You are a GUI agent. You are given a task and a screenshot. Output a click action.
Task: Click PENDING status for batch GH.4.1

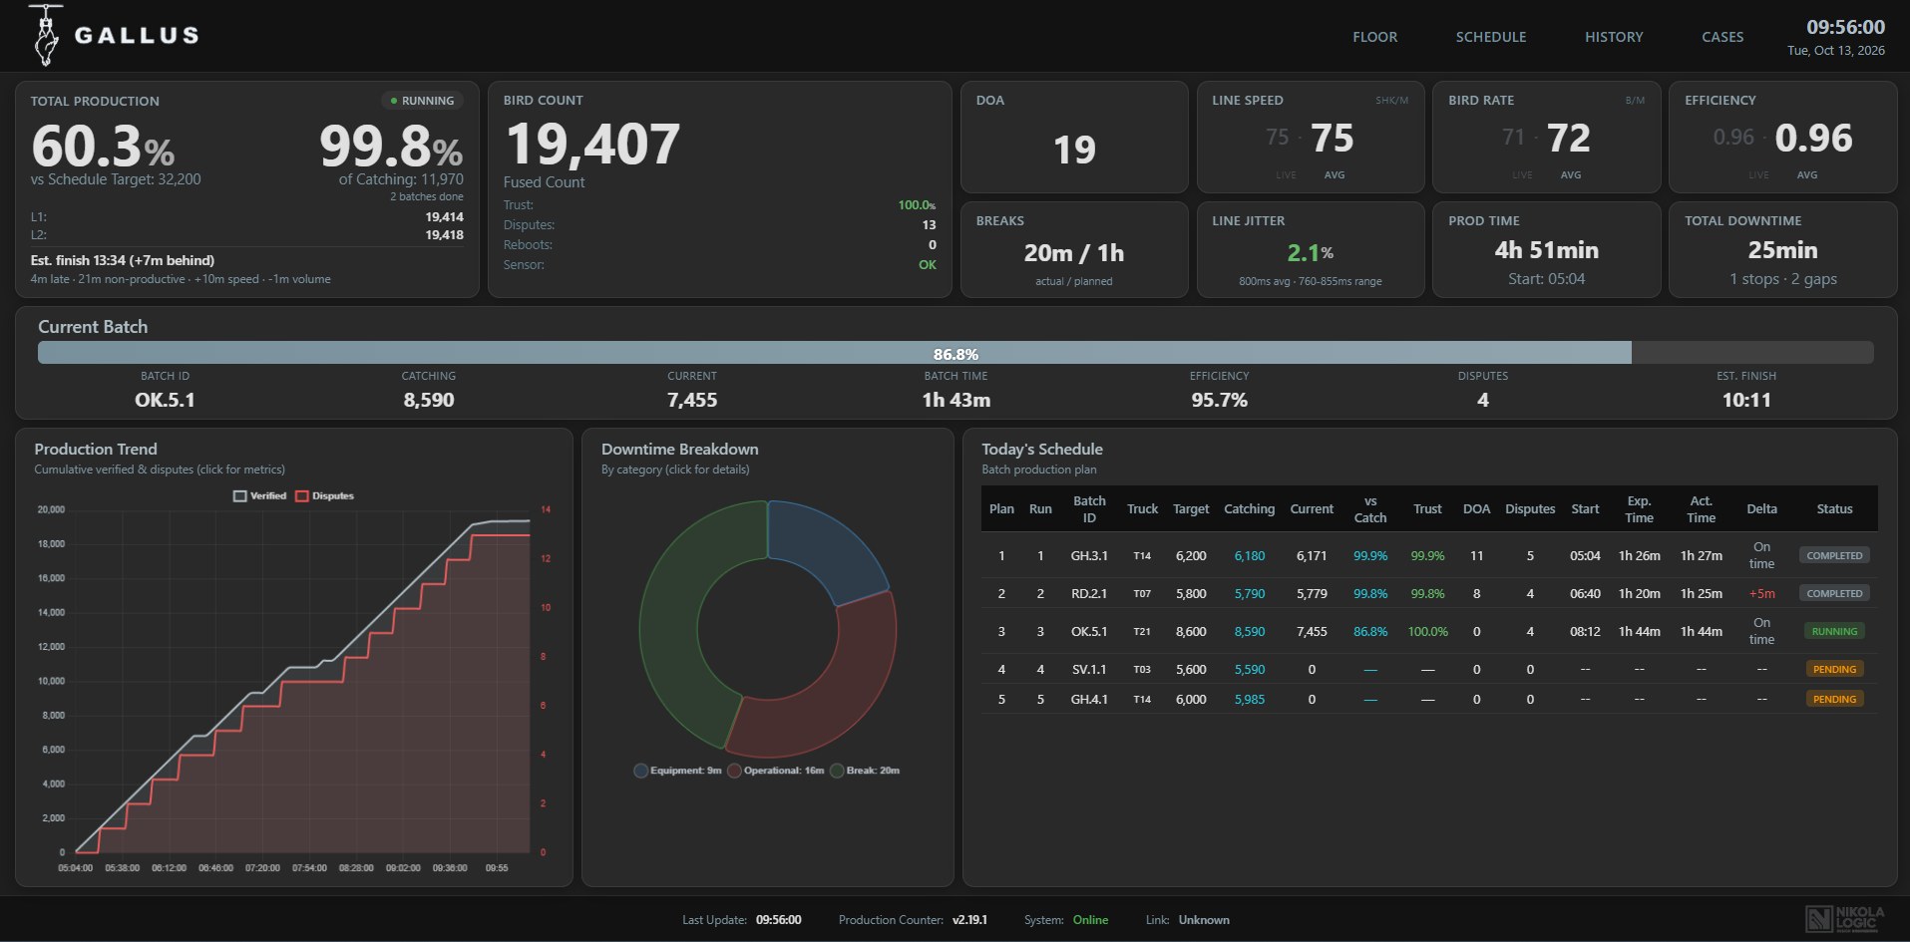(1834, 699)
